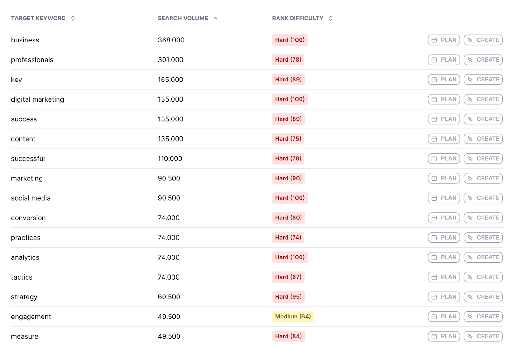Click the Medium (64) difficulty badge
Viewport: 511px width, 345px height.
293,317
